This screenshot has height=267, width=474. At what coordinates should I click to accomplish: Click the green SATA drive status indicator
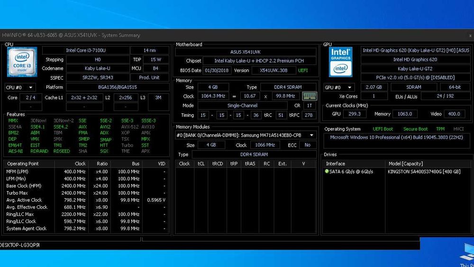[327, 172]
